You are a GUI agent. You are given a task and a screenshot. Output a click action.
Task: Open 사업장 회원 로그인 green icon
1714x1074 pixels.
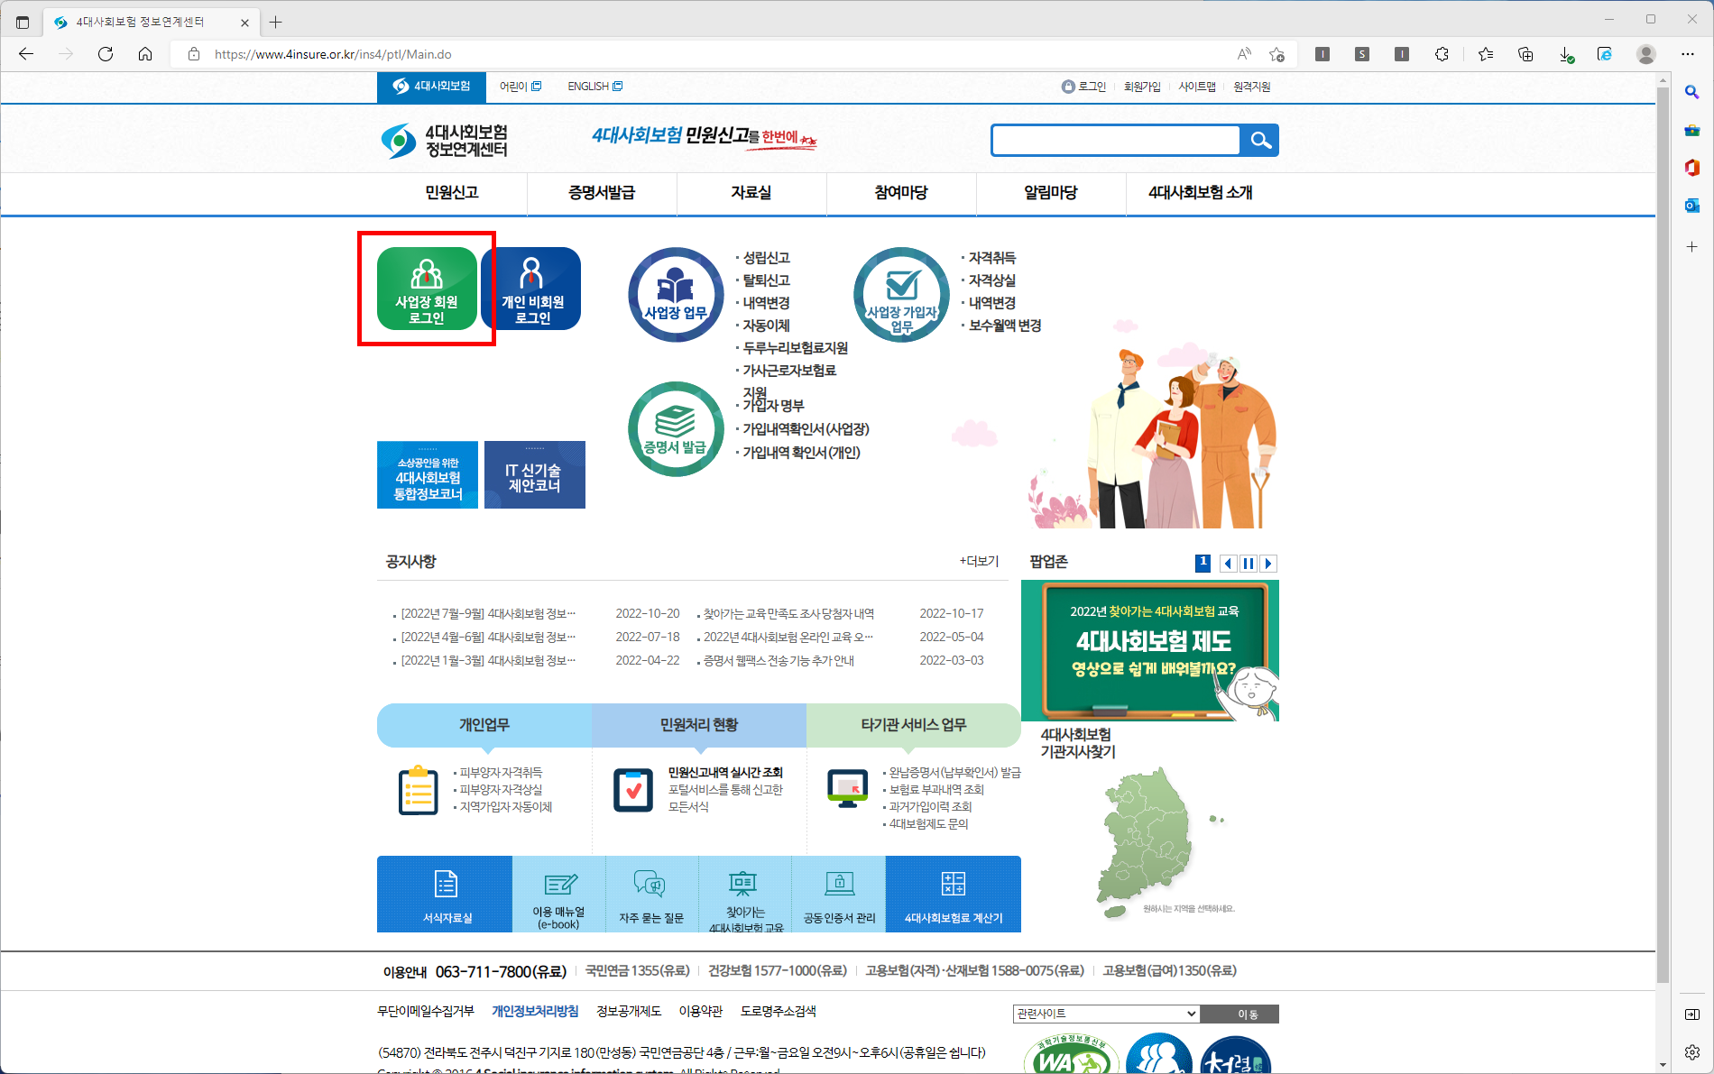point(427,289)
